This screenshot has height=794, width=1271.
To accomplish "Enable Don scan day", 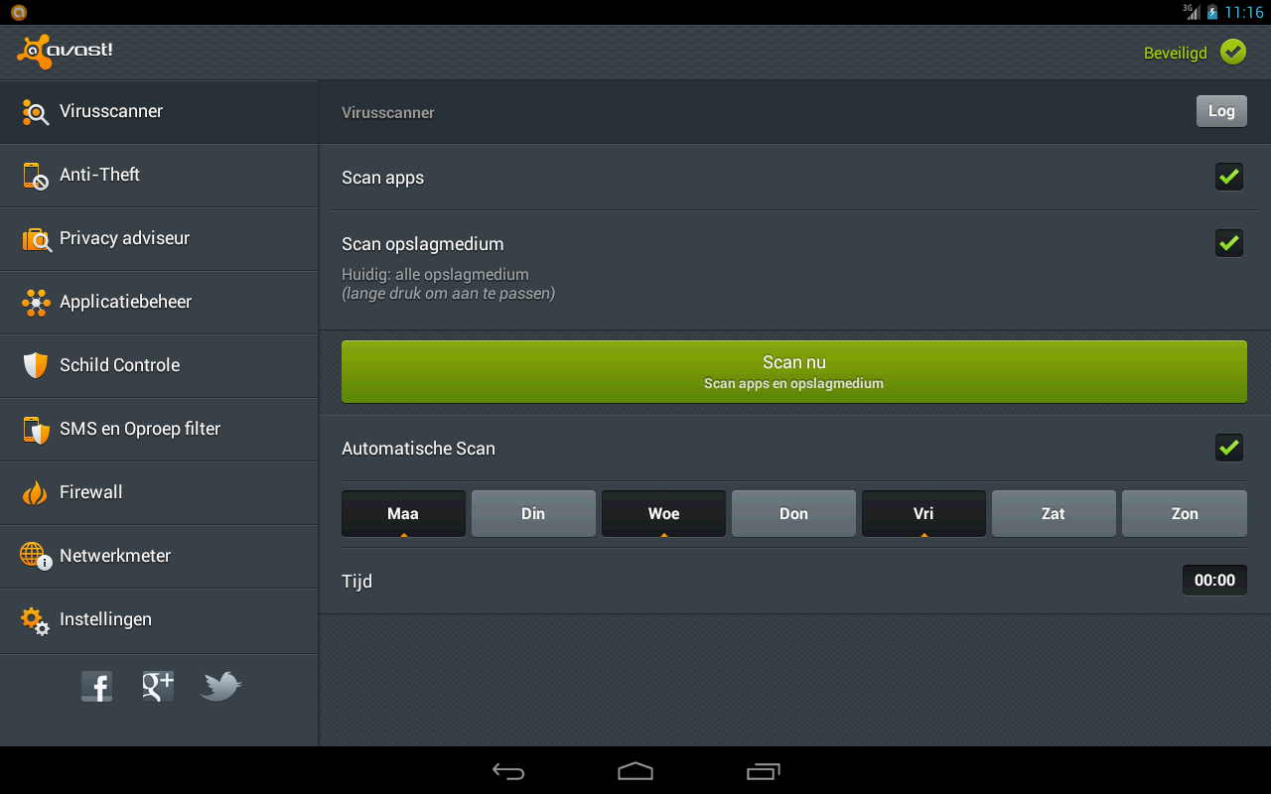I will pos(793,513).
